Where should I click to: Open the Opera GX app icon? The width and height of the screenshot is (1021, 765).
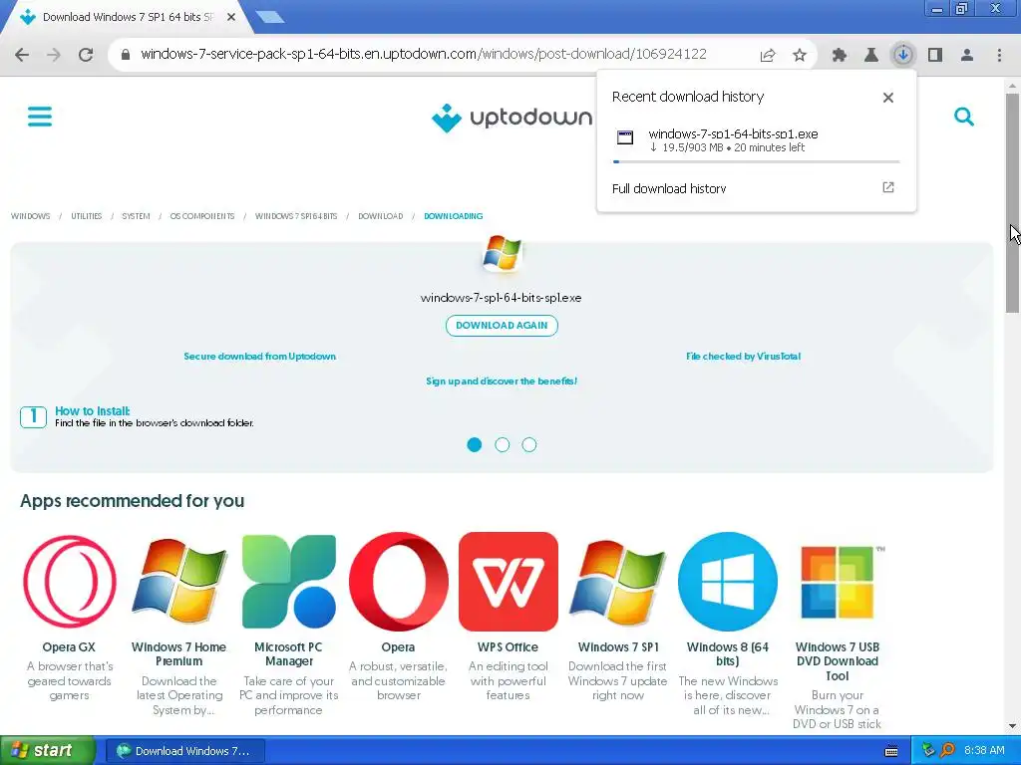[69, 582]
